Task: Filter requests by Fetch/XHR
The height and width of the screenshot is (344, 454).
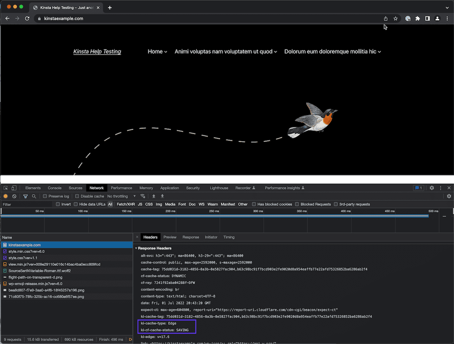Action: coord(125,204)
